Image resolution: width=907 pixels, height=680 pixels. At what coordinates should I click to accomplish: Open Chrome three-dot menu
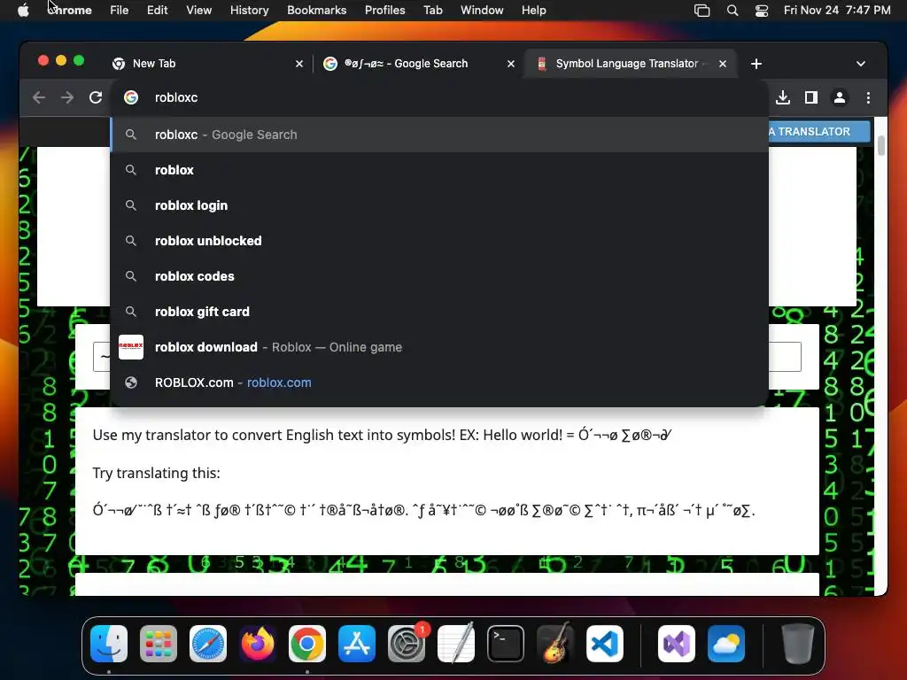868,97
